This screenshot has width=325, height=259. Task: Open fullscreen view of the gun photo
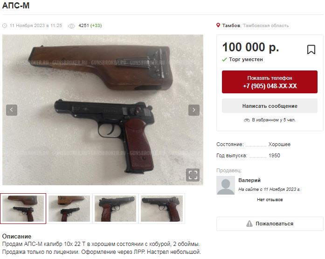coord(193,175)
